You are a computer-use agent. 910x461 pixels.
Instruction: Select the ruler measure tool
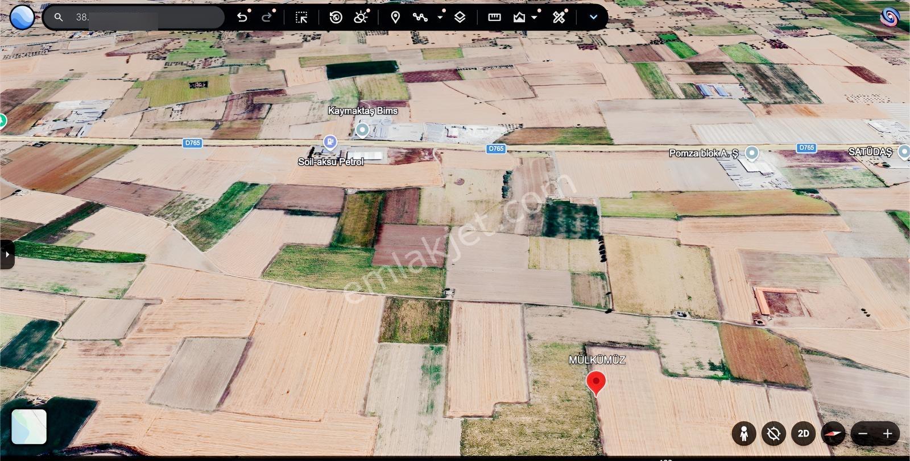(x=495, y=18)
